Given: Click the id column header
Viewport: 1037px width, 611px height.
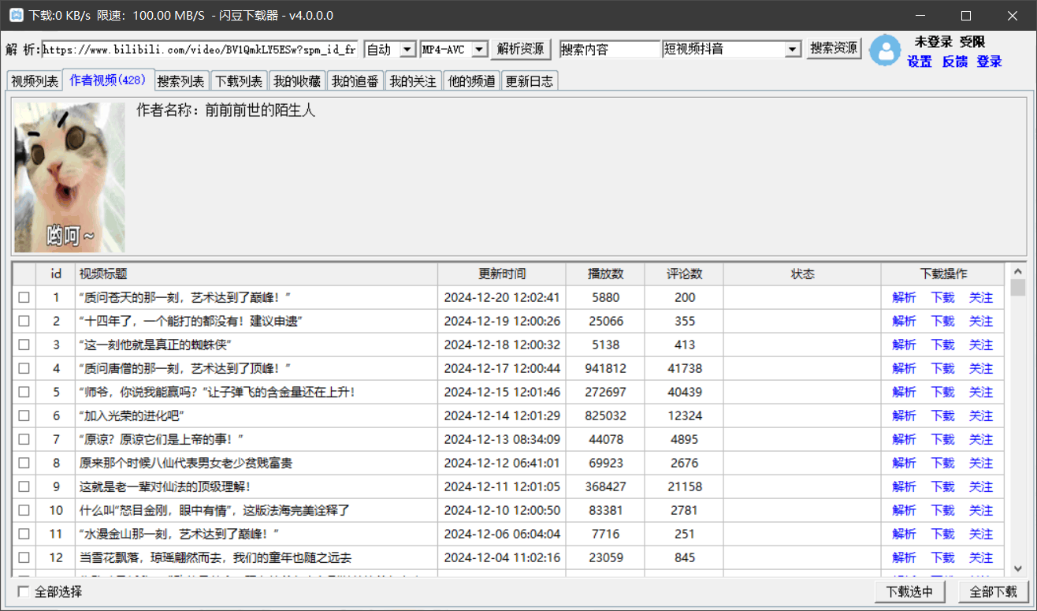Looking at the screenshot, I should pos(56,274).
